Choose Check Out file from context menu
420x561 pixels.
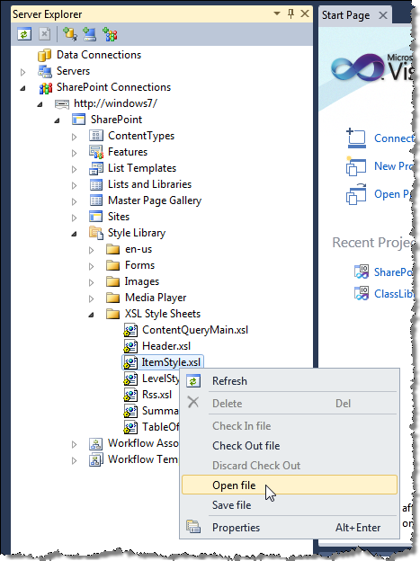290,446
